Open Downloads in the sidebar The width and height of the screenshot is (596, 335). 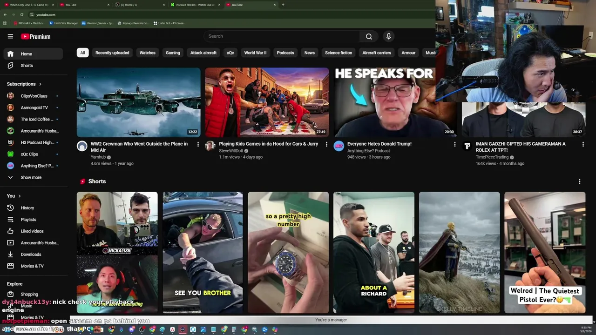[33, 255]
